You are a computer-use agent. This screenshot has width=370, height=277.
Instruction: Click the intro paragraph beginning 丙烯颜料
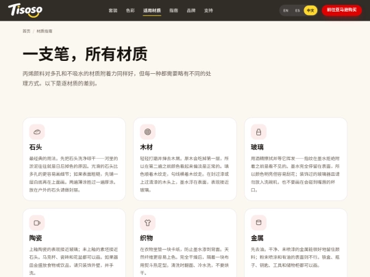click(116, 79)
